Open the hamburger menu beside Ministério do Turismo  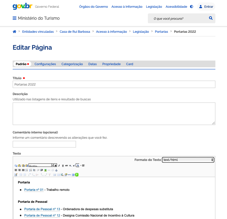tap(14, 18)
